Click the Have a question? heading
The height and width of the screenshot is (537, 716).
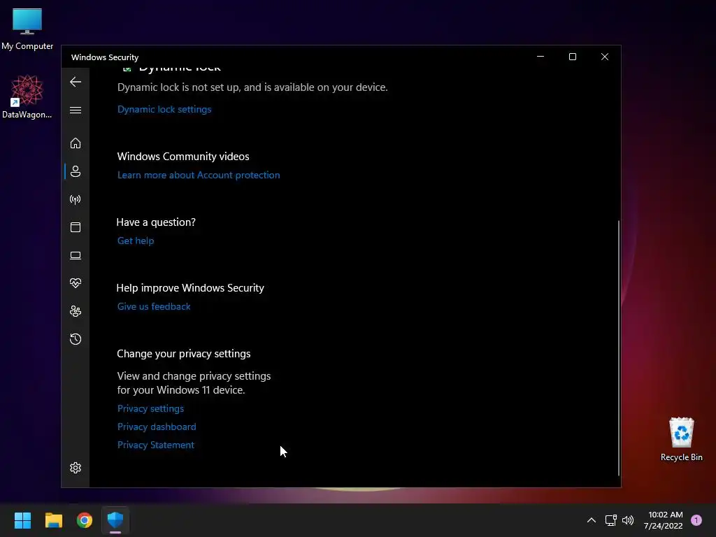pyautogui.click(x=156, y=222)
